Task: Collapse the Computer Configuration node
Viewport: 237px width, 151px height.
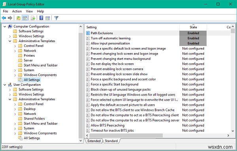Action: (x=5, y=27)
